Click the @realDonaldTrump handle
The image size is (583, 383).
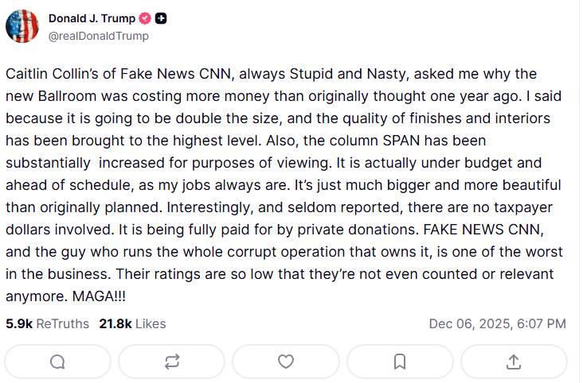click(x=98, y=36)
